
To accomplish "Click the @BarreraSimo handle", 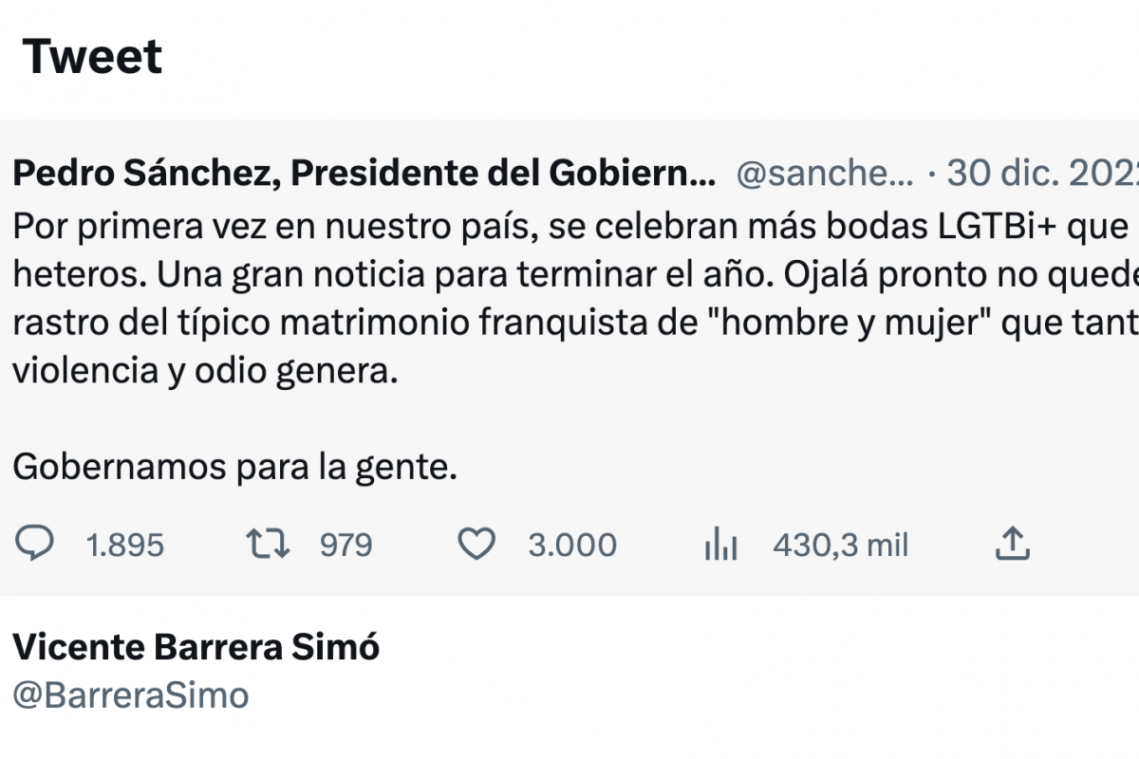I will click(x=131, y=695).
